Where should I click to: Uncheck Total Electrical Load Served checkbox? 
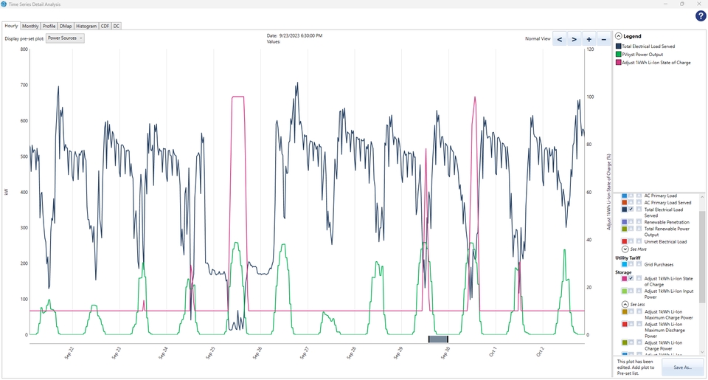pyautogui.click(x=631, y=210)
